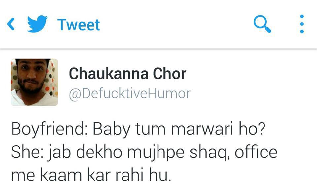
Task: Click the word "dekho" in the tweet
Action: 99,152
